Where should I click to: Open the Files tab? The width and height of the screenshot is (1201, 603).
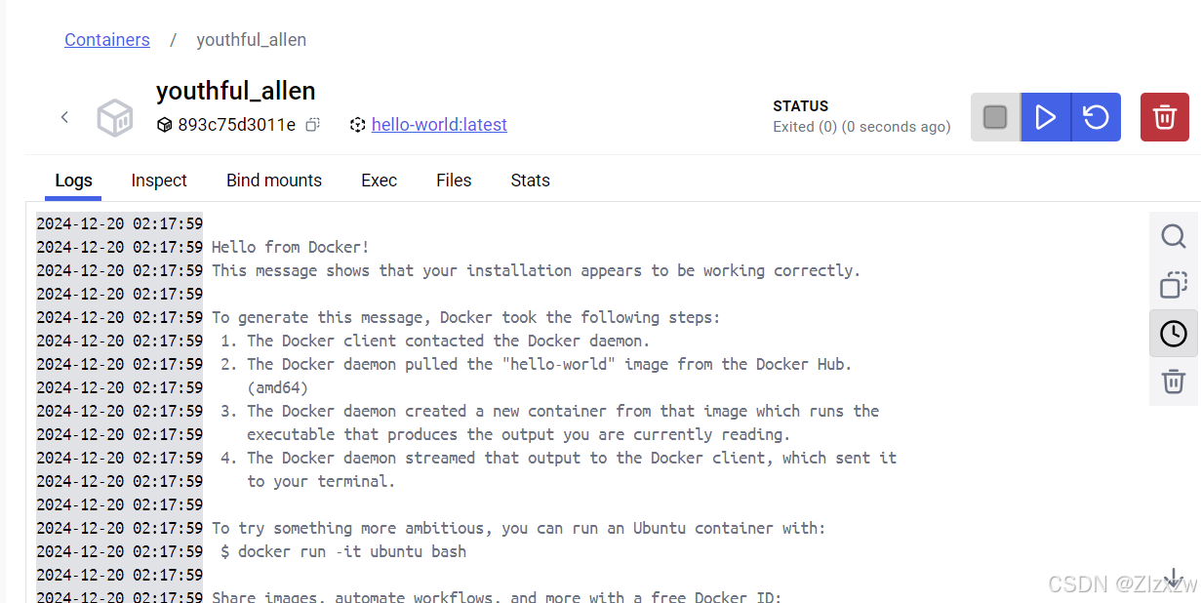pyautogui.click(x=454, y=181)
